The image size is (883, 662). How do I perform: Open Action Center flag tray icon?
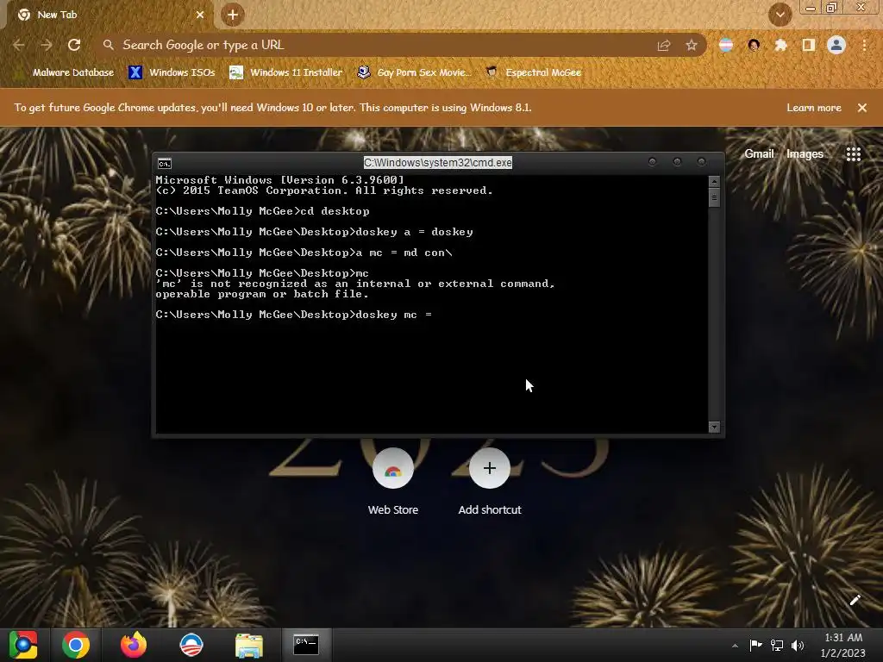pyautogui.click(x=755, y=645)
